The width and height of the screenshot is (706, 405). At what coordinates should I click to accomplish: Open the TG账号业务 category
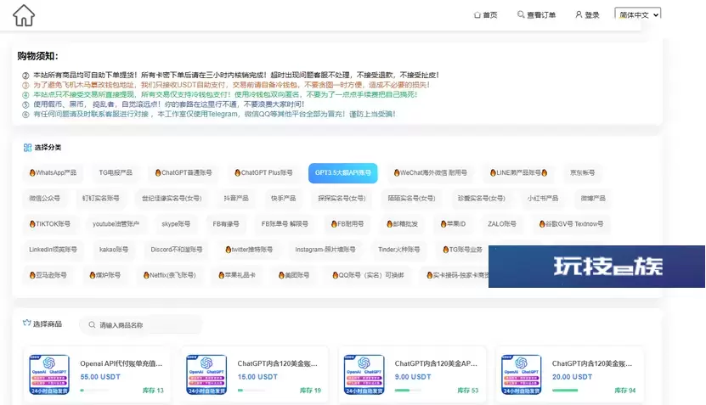click(x=462, y=250)
